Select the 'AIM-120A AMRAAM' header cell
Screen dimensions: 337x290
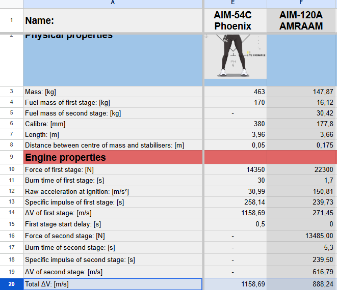coord(301,20)
